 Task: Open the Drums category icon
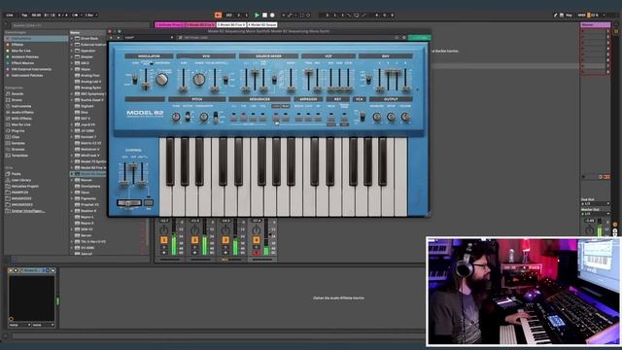pos(8,100)
